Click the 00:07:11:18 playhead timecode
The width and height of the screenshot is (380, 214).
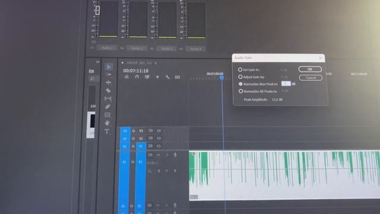pos(136,71)
